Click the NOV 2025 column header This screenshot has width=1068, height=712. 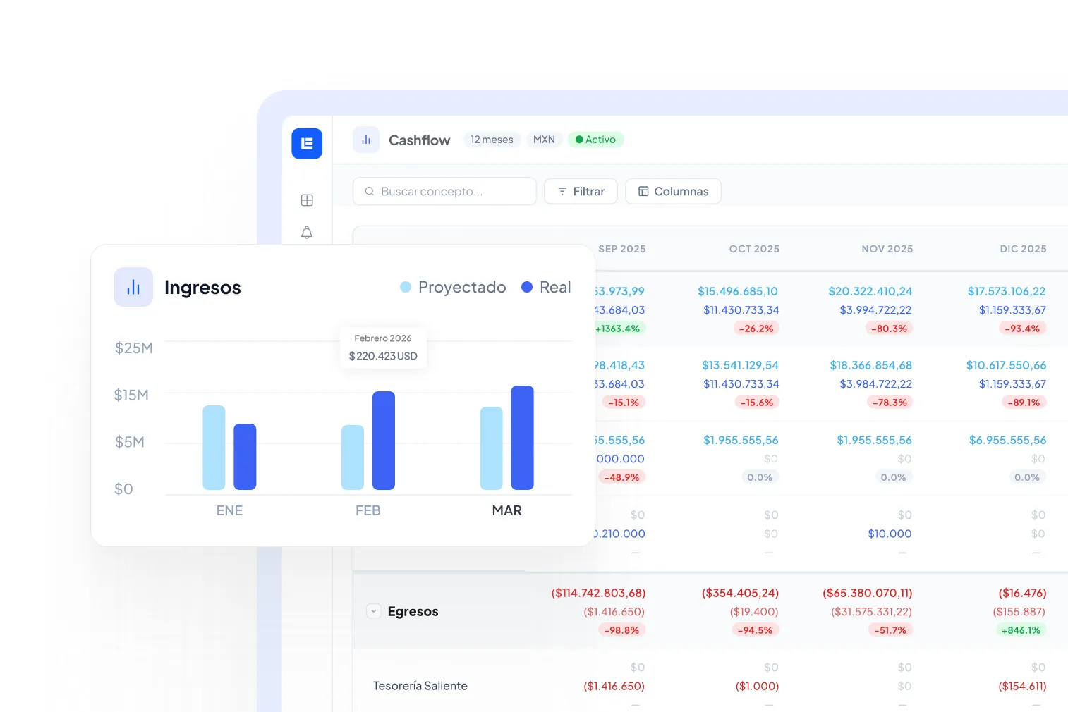(887, 249)
